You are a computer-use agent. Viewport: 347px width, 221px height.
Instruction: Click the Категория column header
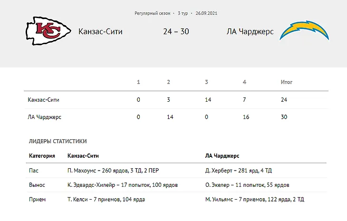coord(42,156)
